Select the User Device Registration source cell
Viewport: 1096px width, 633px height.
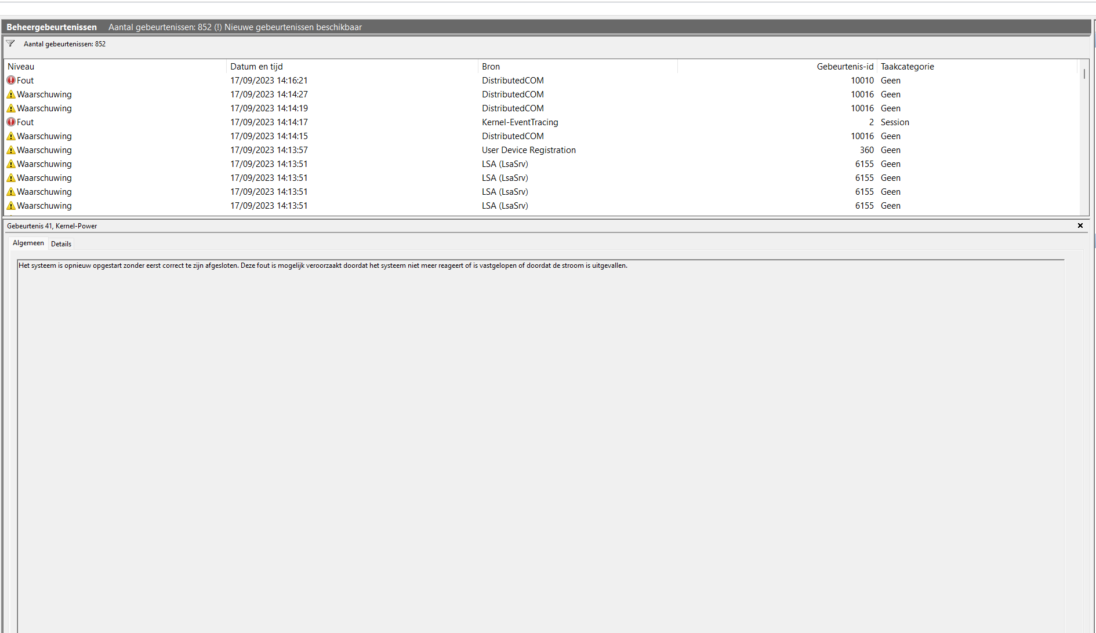coord(529,150)
